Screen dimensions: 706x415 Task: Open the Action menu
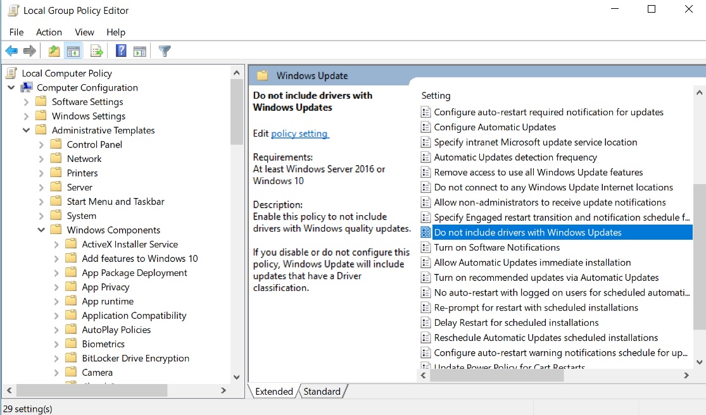(x=49, y=32)
